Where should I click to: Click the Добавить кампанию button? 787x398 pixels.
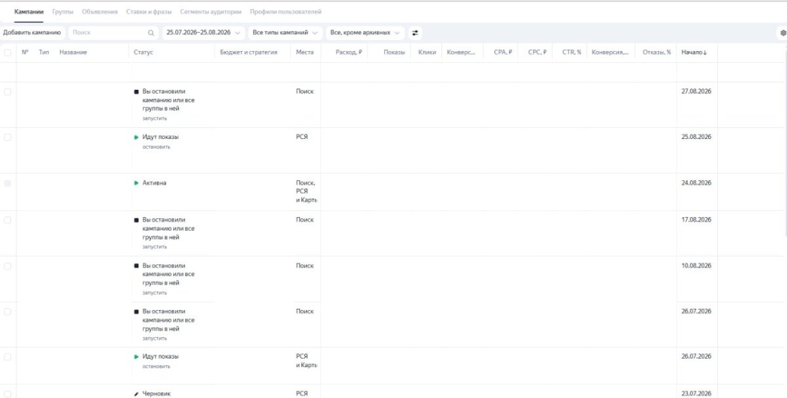32,32
